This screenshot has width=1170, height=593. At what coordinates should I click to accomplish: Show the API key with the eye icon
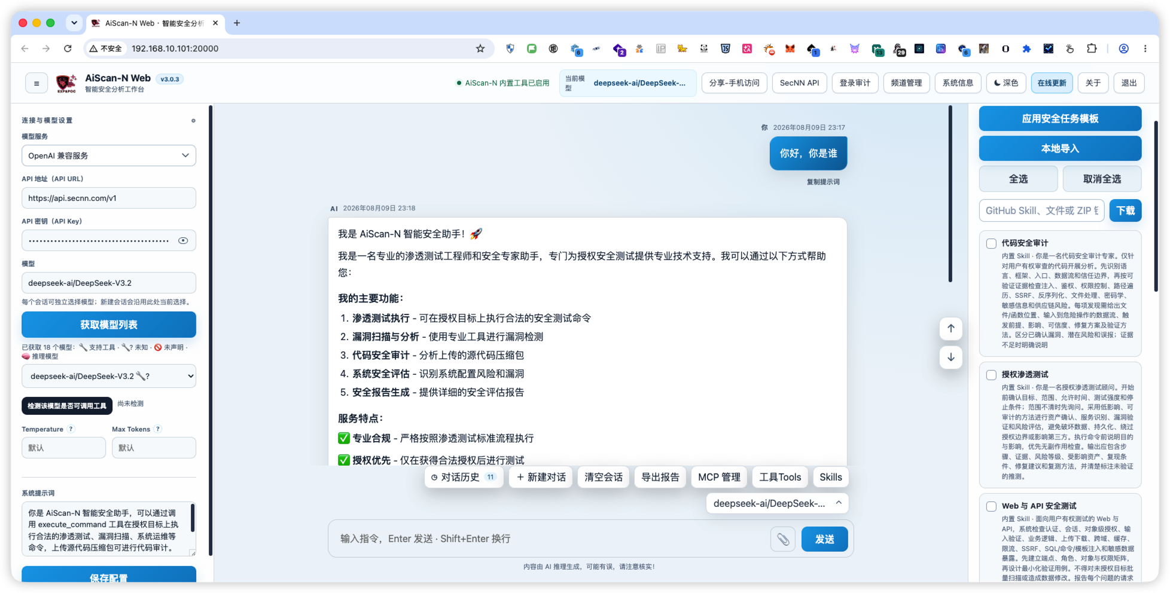tap(183, 241)
